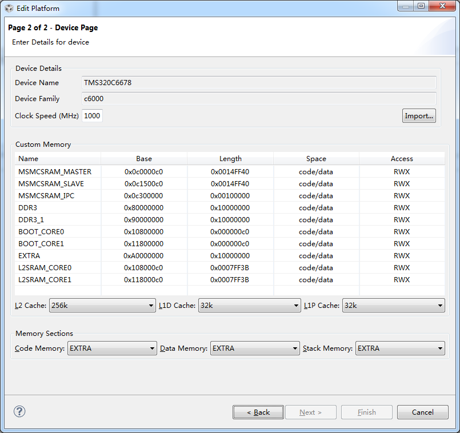
Task: Click the RWX cell of MSMCSRAM_SLAVE row
Action: click(402, 183)
